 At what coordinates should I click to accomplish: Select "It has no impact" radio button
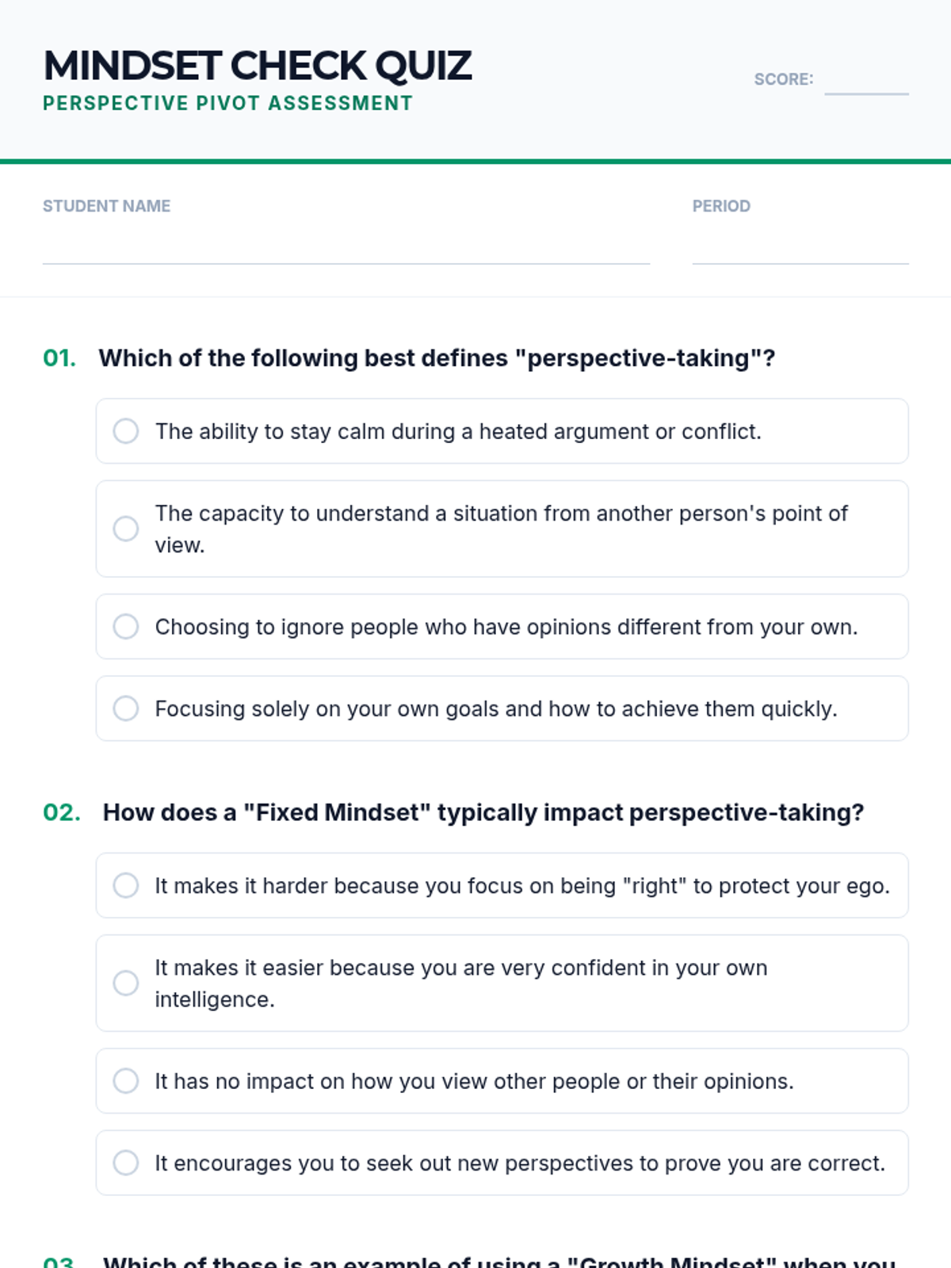pyautogui.click(x=126, y=1081)
